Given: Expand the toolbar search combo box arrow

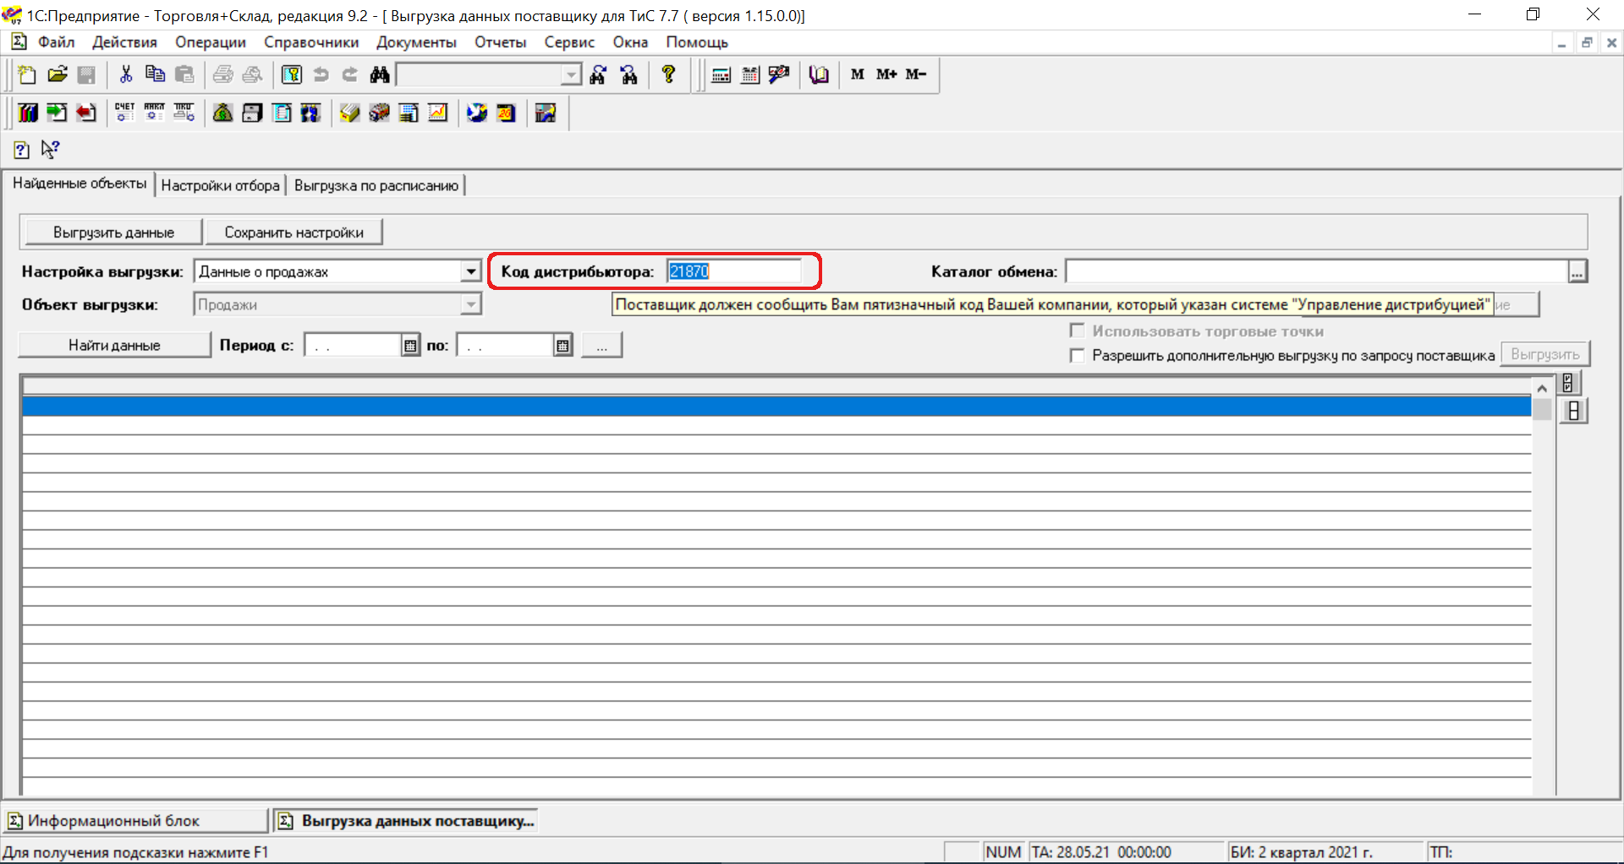Looking at the screenshot, I should pyautogui.click(x=572, y=75).
